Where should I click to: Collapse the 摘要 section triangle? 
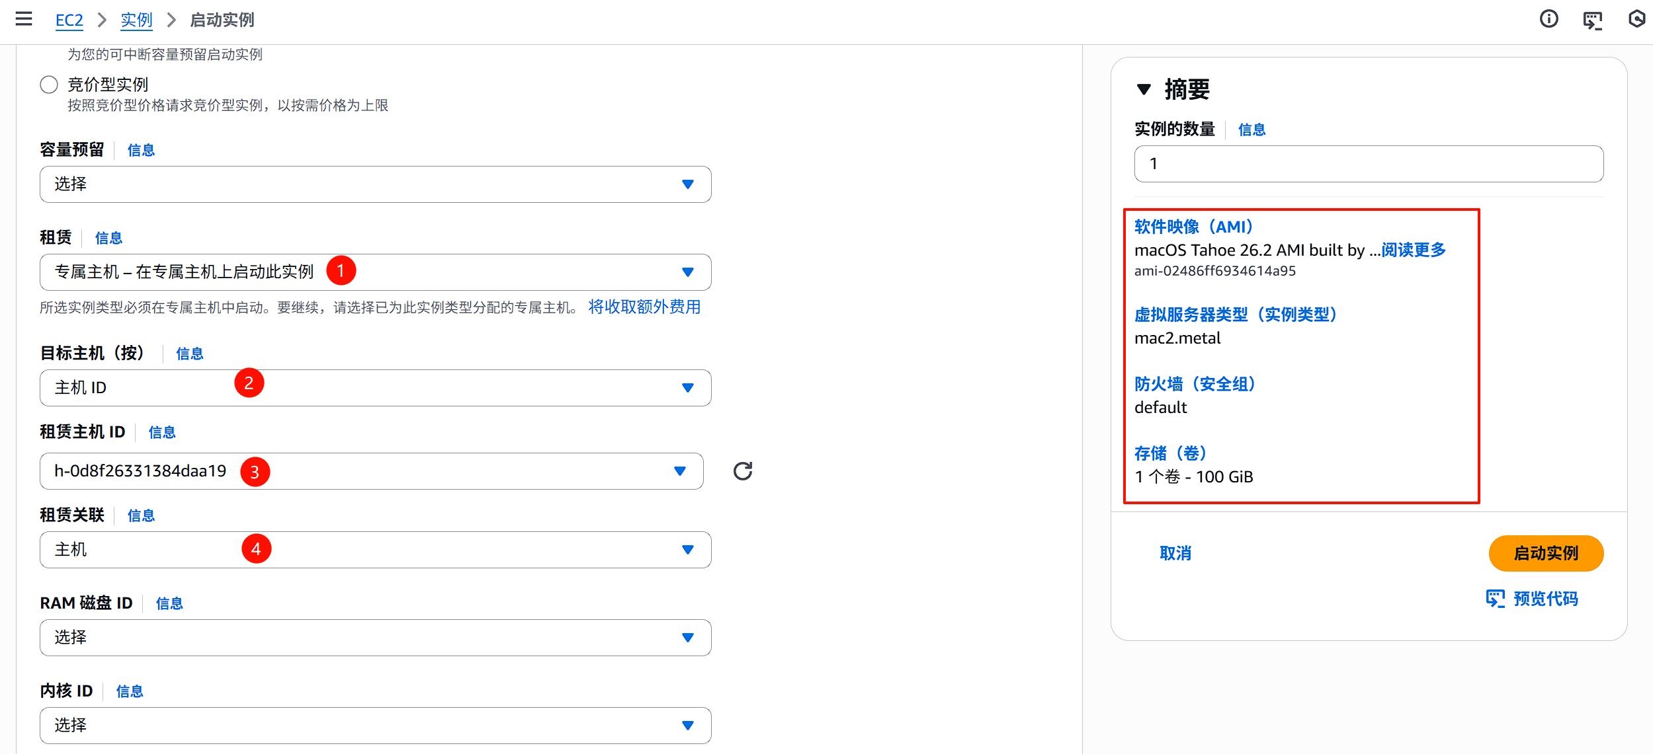1144,89
